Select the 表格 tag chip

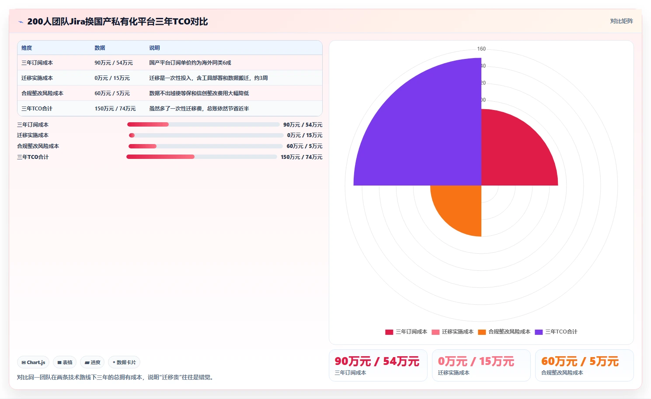pyautogui.click(x=65, y=362)
